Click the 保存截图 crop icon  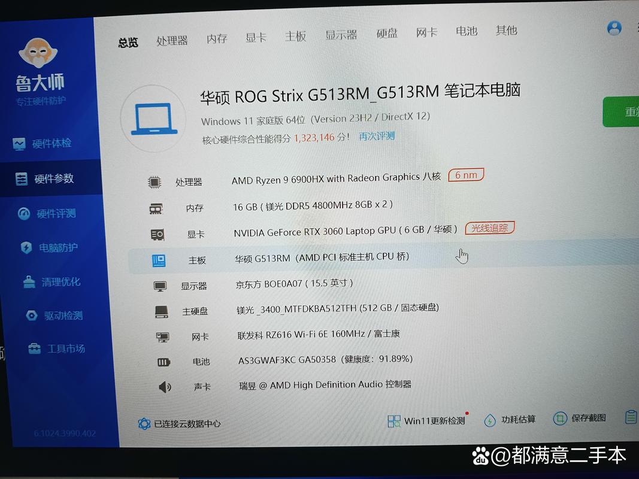pyautogui.click(x=560, y=419)
